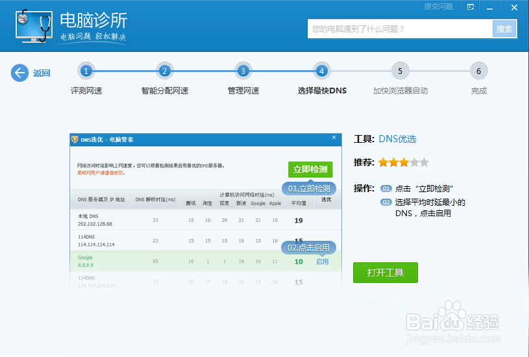
Task: Click the 返回 link text
Action: point(42,73)
